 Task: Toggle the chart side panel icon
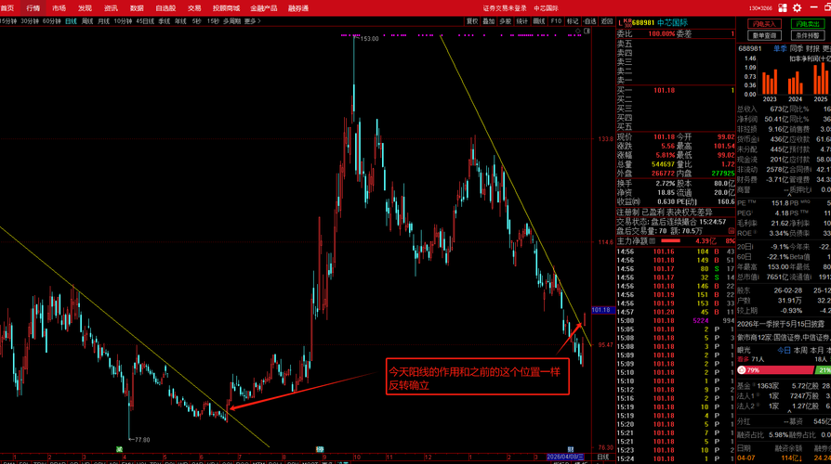tap(587, 32)
